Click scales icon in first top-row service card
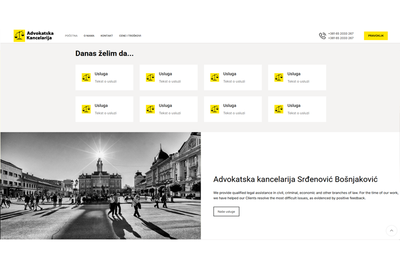Image resolution: width=400 pixels, height=268 pixels. coord(86,77)
